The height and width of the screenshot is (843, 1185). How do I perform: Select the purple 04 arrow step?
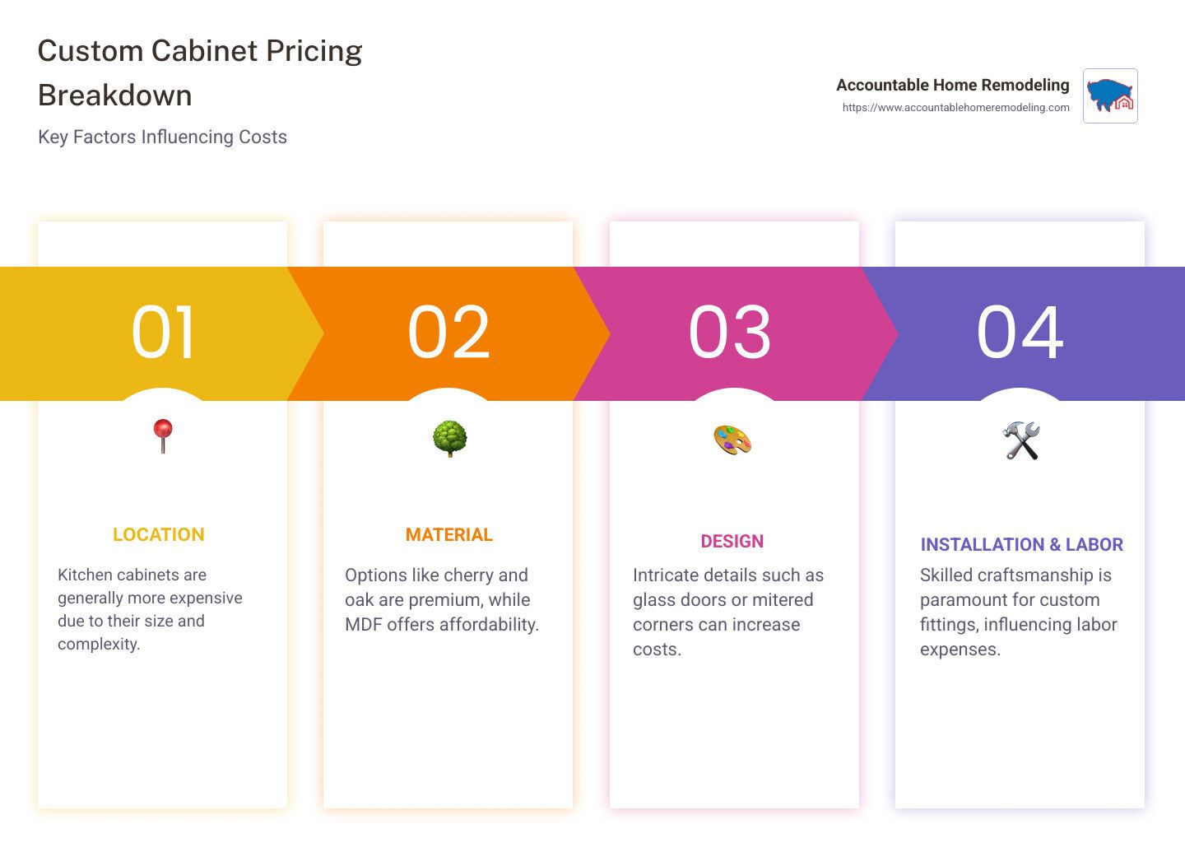coord(1021,333)
